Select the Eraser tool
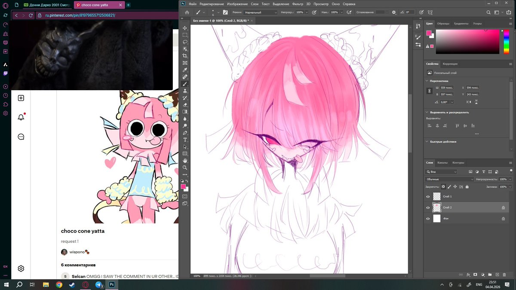Image resolution: width=516 pixels, height=290 pixels. (x=185, y=105)
